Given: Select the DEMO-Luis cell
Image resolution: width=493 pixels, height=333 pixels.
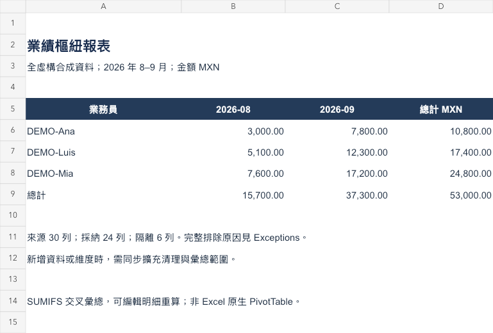Looking at the screenshot, I should click(x=103, y=152).
